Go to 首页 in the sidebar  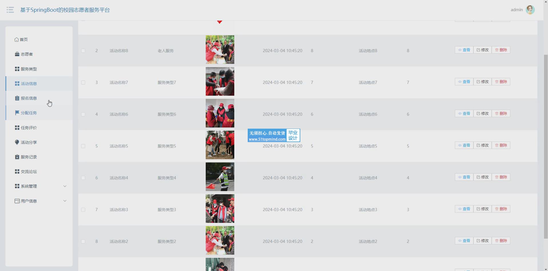click(39, 39)
